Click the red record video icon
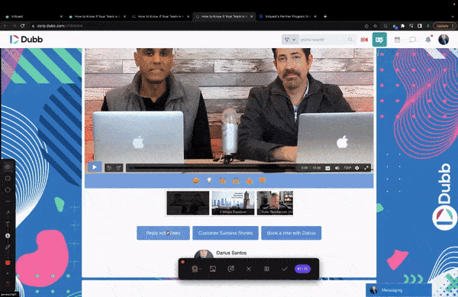This screenshot has height=297, width=458. (x=364, y=40)
